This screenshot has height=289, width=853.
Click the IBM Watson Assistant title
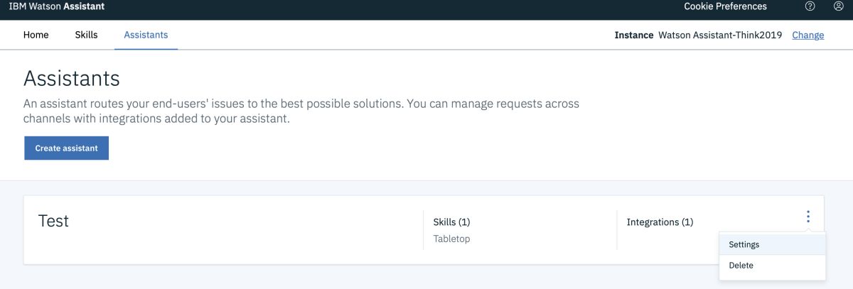[x=57, y=6]
